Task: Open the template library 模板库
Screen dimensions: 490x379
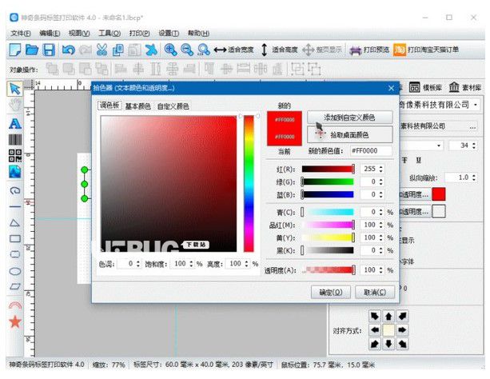Action: (x=425, y=88)
